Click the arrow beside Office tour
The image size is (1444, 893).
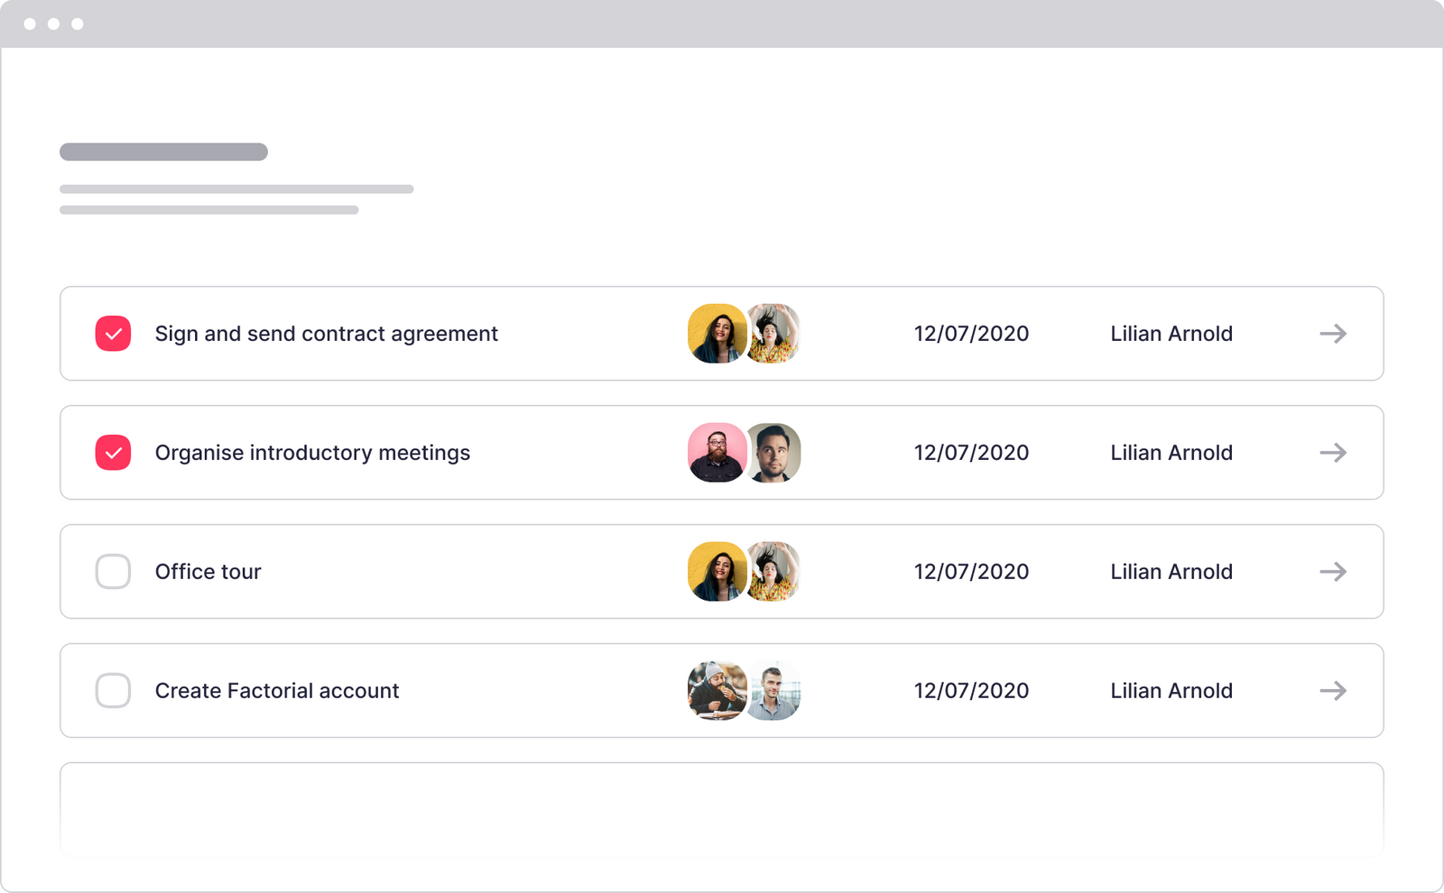pyautogui.click(x=1333, y=571)
